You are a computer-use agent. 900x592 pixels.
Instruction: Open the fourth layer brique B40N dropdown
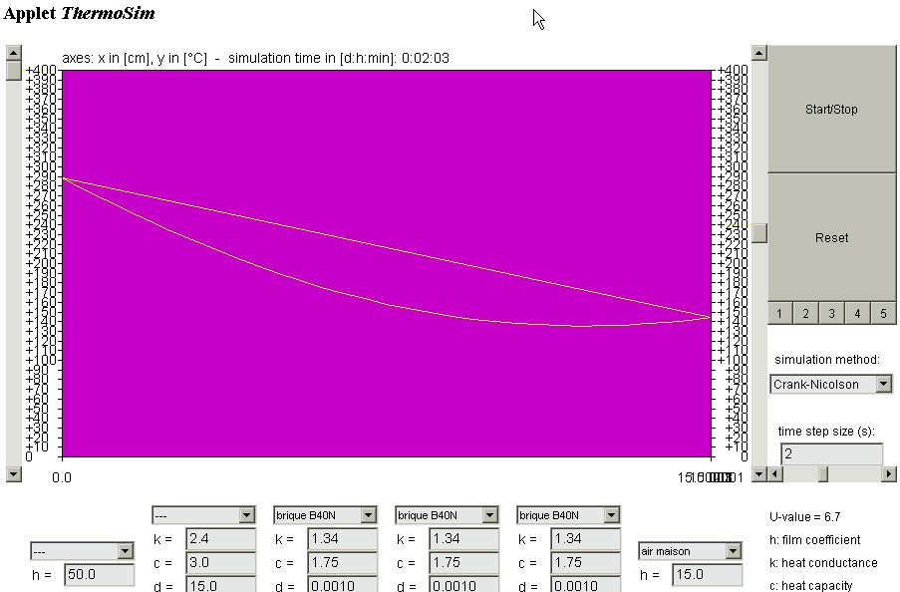tap(568, 515)
